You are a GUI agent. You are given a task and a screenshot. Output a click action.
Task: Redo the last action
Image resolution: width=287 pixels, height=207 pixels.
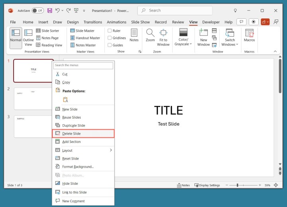(x=69, y=10)
